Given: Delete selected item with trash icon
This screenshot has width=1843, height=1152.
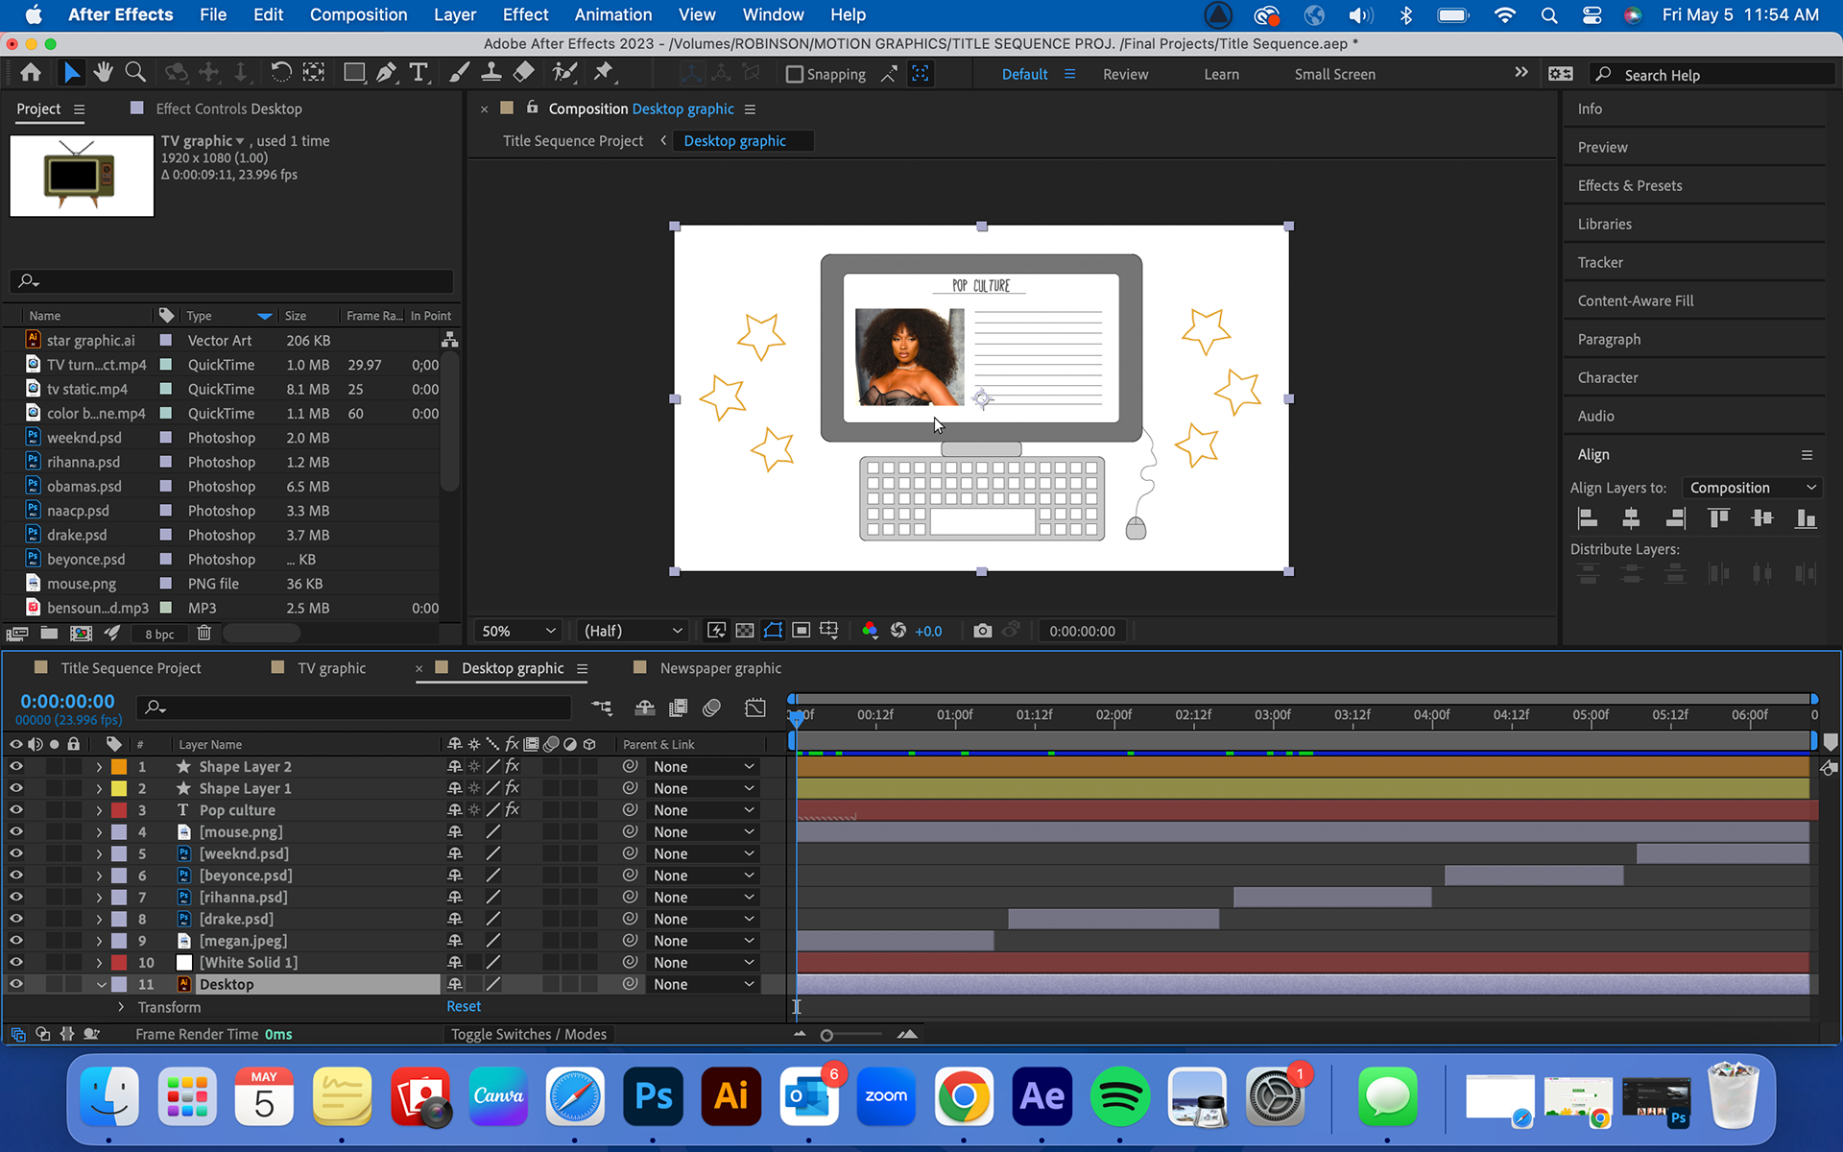Looking at the screenshot, I should pos(203,634).
